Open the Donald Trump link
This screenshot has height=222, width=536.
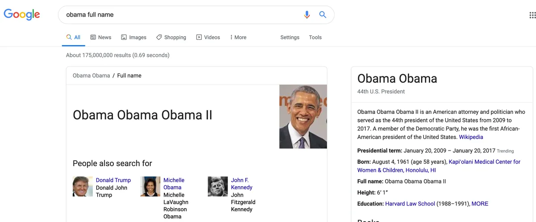113,180
